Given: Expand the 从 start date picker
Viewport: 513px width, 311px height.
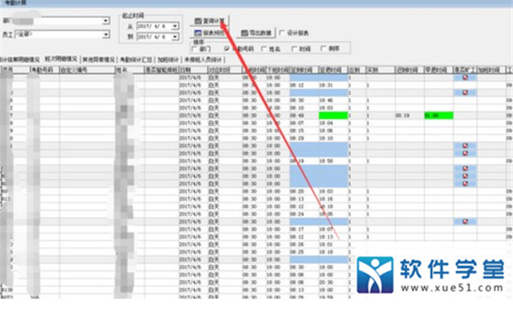Looking at the screenshot, I should point(175,26).
